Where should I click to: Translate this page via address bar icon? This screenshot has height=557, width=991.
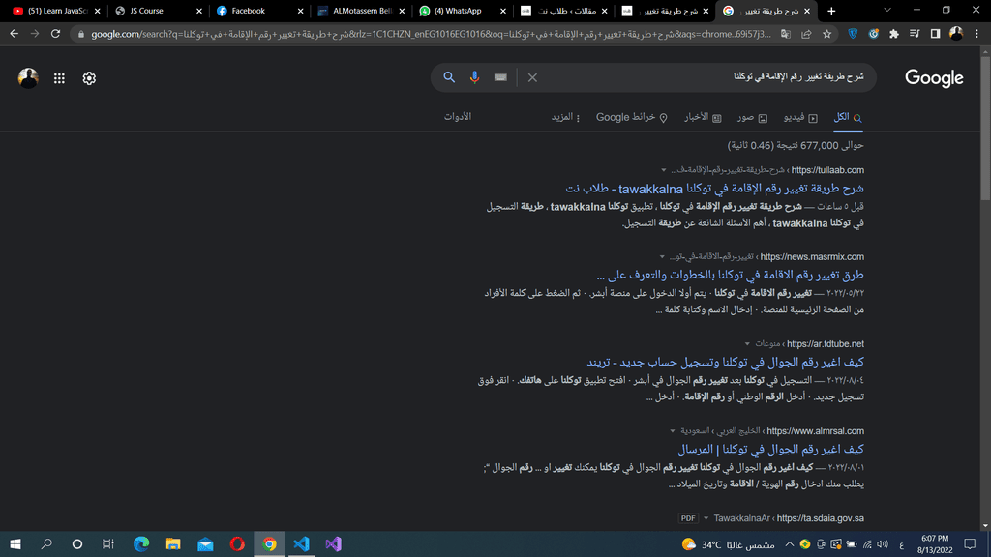click(x=786, y=34)
